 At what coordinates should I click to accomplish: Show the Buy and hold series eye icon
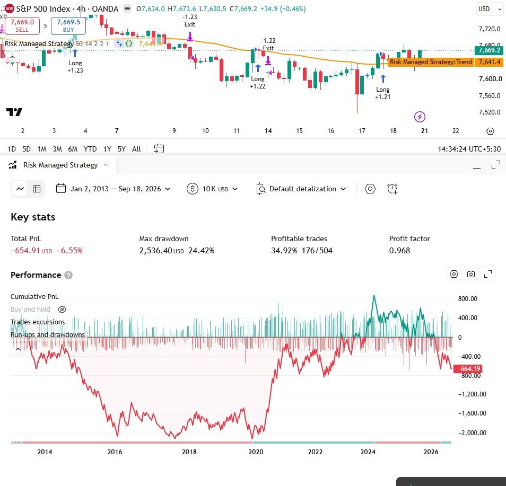(x=62, y=310)
